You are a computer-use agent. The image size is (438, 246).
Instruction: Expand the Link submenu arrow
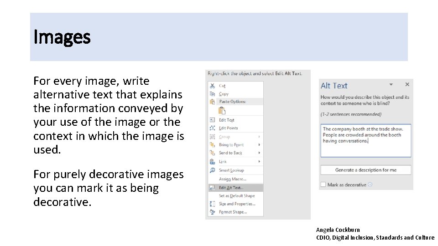[x=259, y=161]
